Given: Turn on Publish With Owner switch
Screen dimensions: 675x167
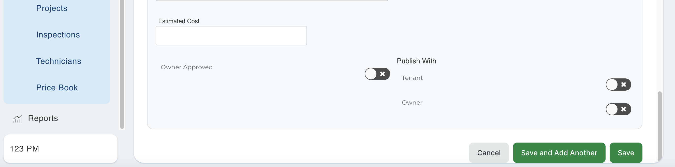Looking at the screenshot, I should [618, 109].
